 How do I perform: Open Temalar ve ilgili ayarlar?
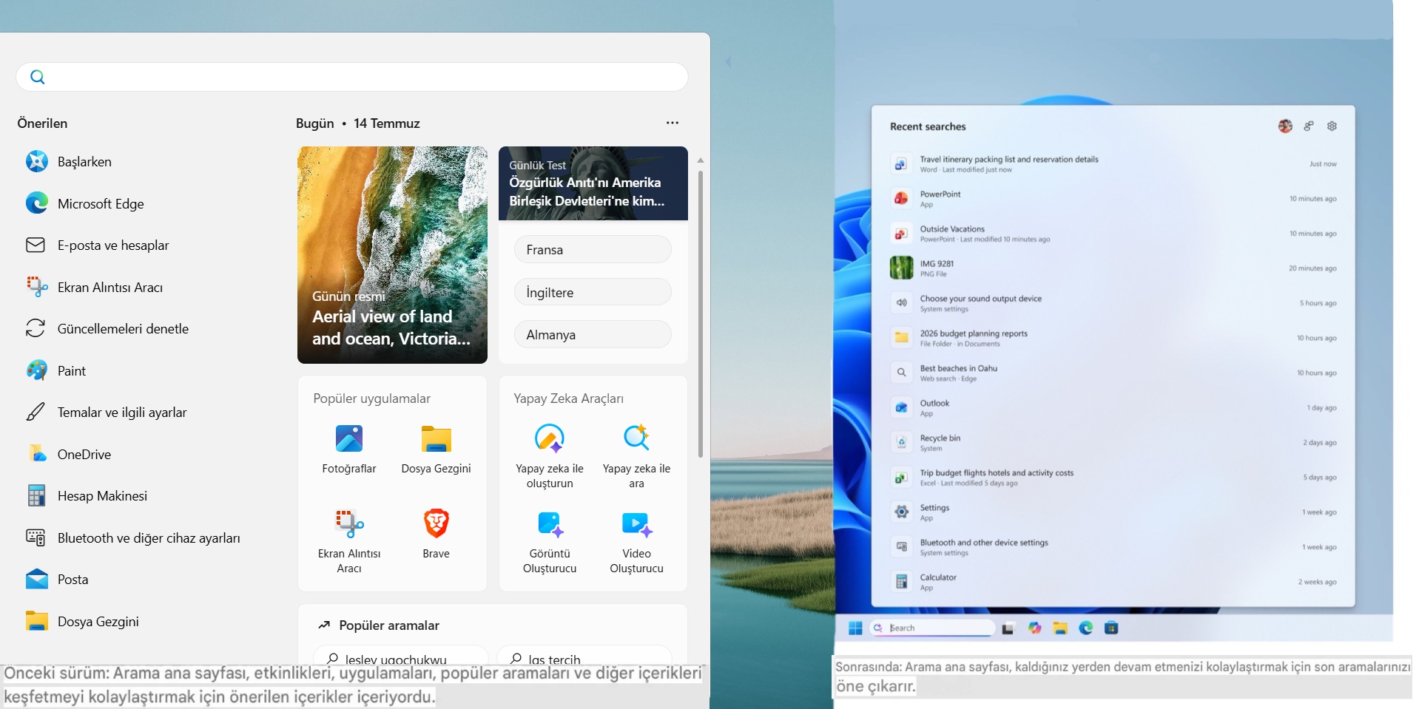click(106, 412)
